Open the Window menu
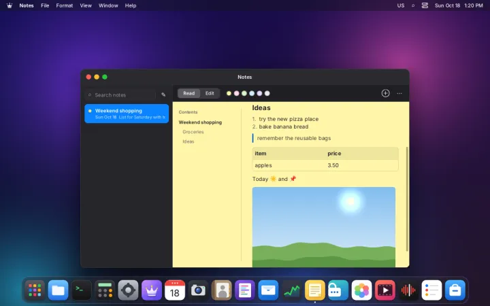The image size is (490, 306). click(x=108, y=5)
